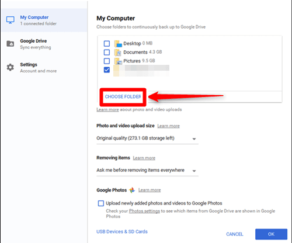Switch to the Settings tab

click(x=44, y=68)
